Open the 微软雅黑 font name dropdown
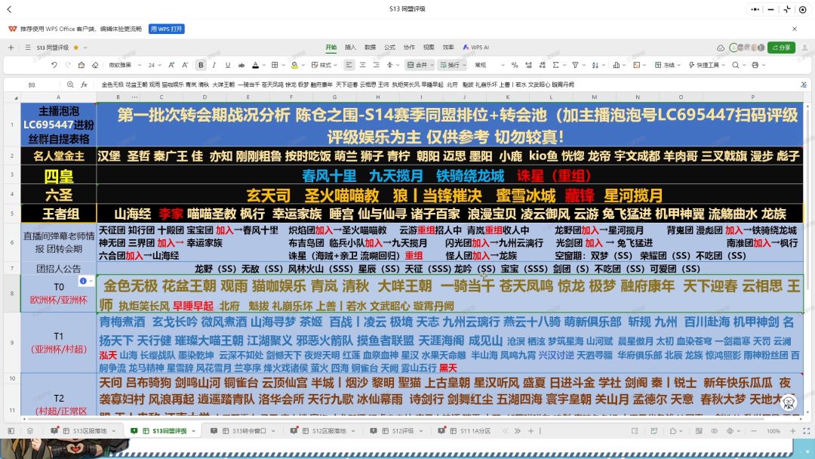 (x=124, y=65)
